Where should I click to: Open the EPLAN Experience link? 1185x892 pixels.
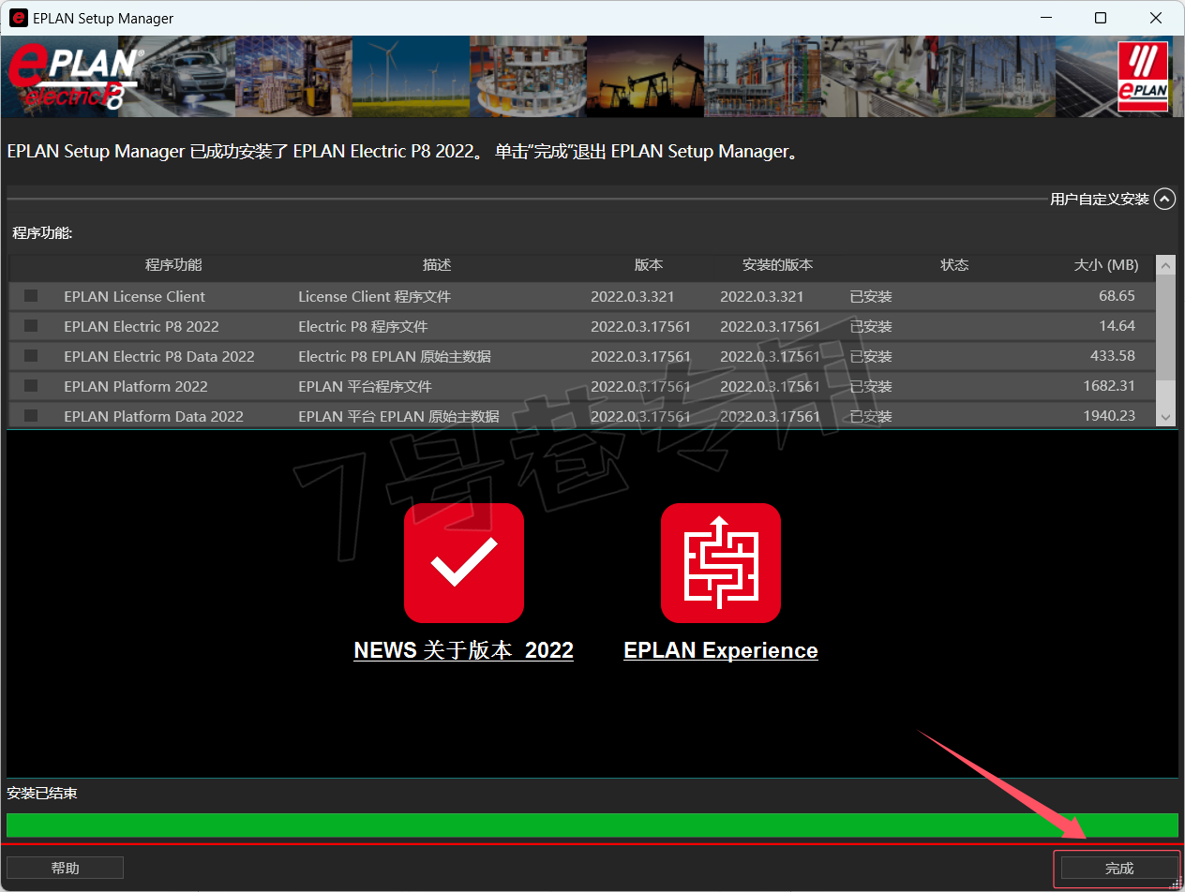721,650
